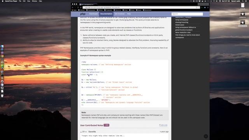This screenshot has width=249, height=140.
Task: Open the Documentation nav tab
Action: 106,14
